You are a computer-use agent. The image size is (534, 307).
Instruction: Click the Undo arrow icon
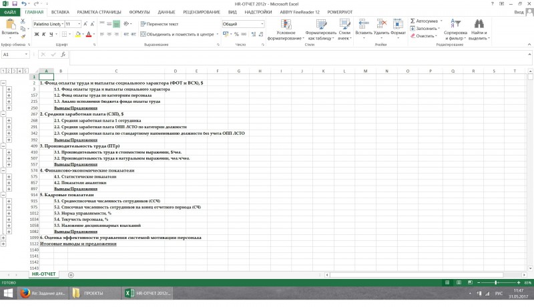(x=24, y=4)
